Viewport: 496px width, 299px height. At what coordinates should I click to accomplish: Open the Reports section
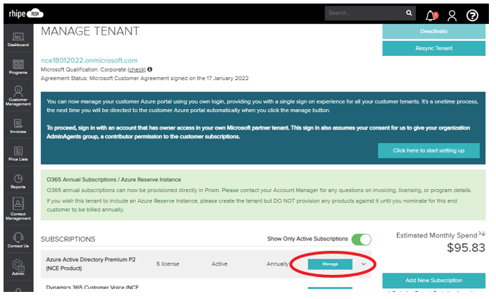click(x=18, y=181)
